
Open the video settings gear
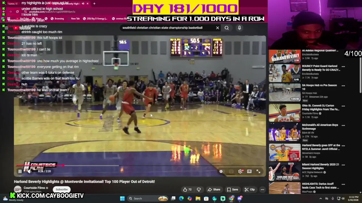coord(240,171)
